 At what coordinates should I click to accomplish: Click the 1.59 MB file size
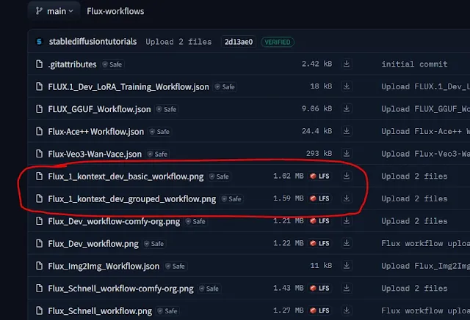point(289,198)
